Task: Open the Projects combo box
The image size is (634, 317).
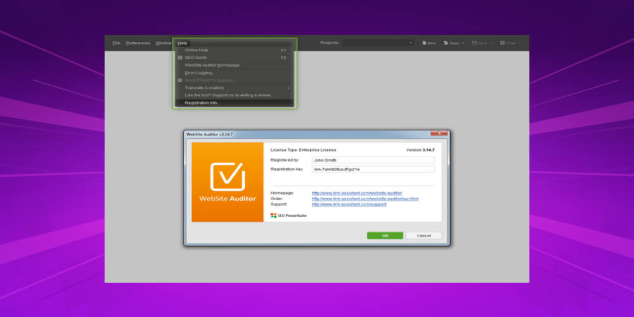Action: [378, 42]
